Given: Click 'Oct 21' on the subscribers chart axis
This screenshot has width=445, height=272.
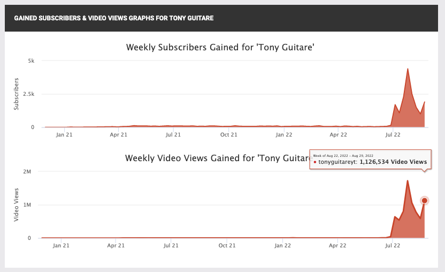Looking at the screenshot, I should (229, 135).
